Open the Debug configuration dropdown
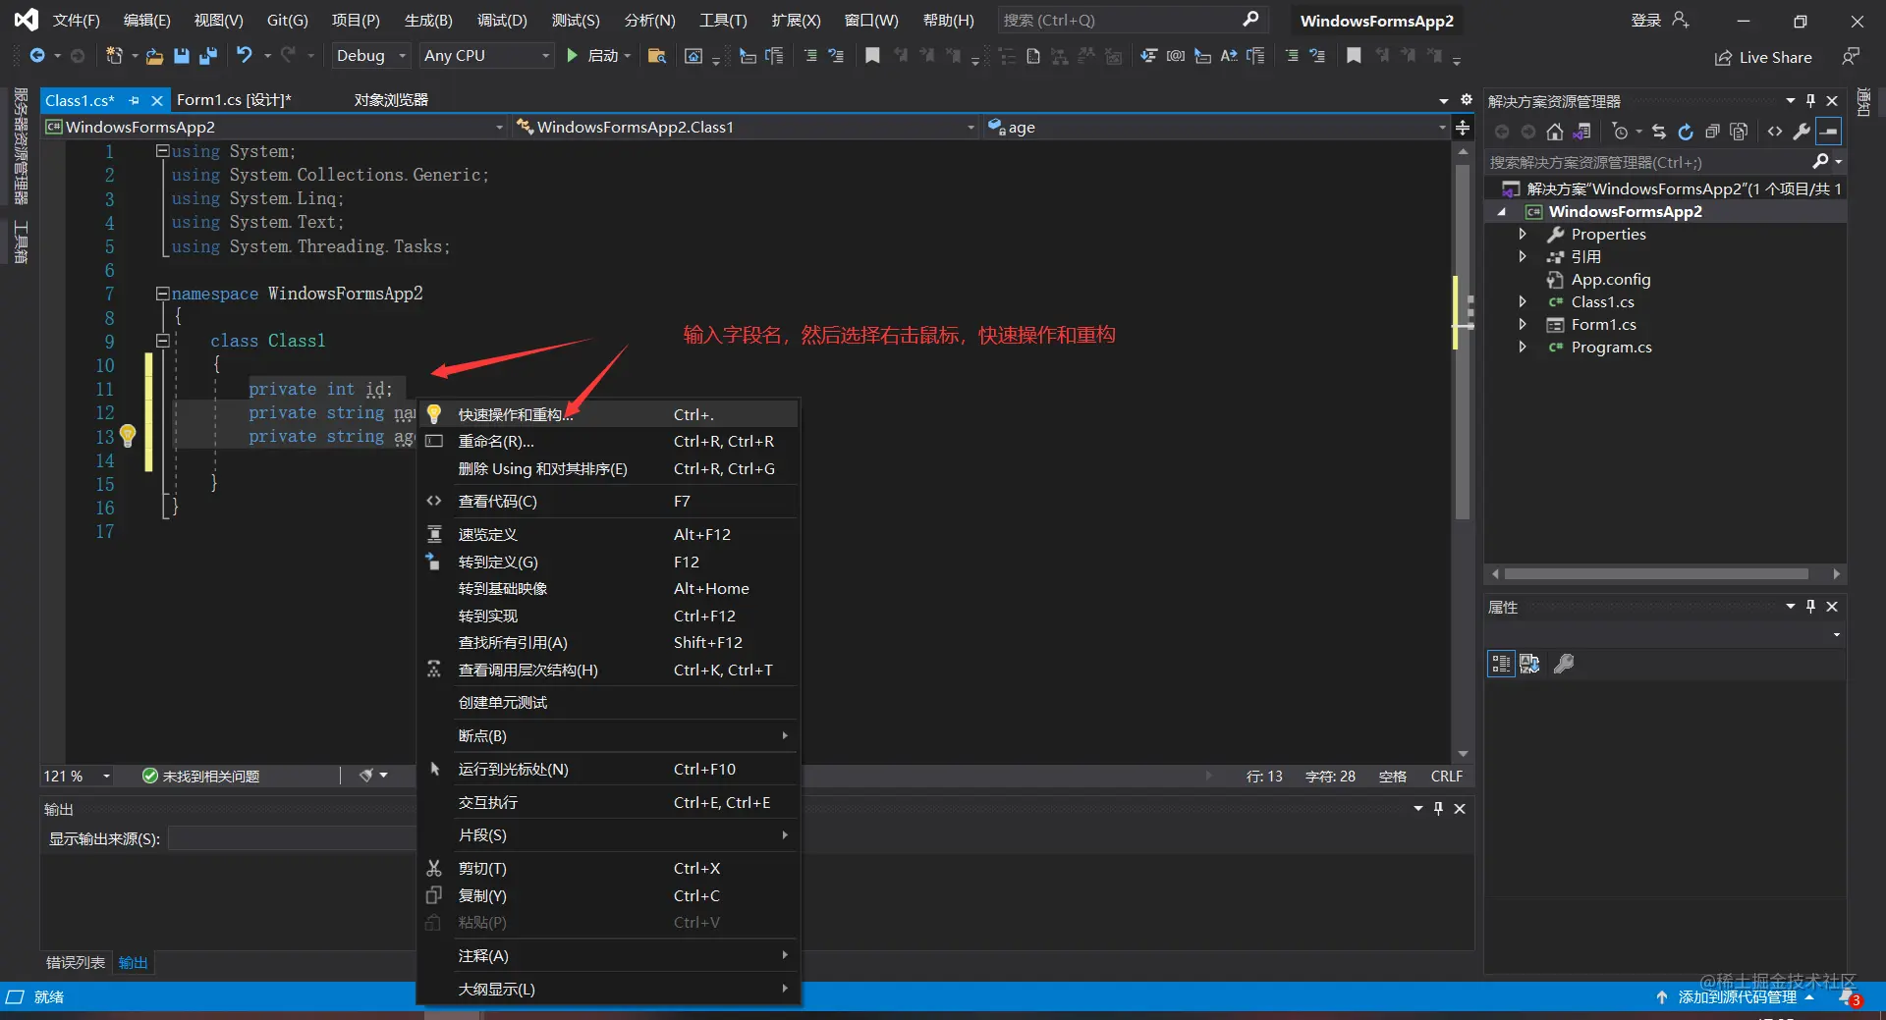 (370, 56)
